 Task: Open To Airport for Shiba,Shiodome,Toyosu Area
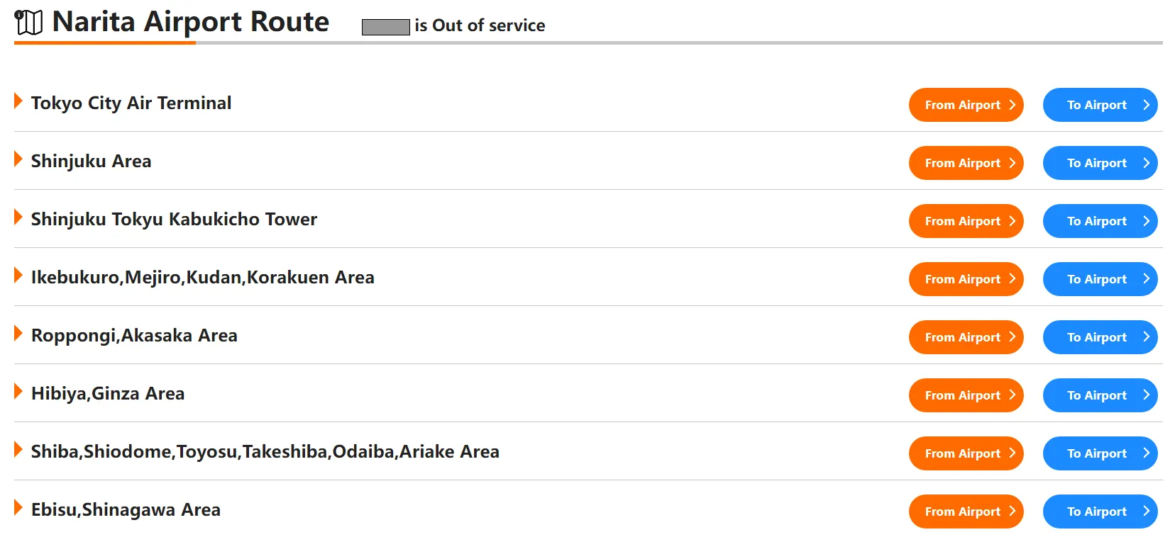click(1099, 453)
